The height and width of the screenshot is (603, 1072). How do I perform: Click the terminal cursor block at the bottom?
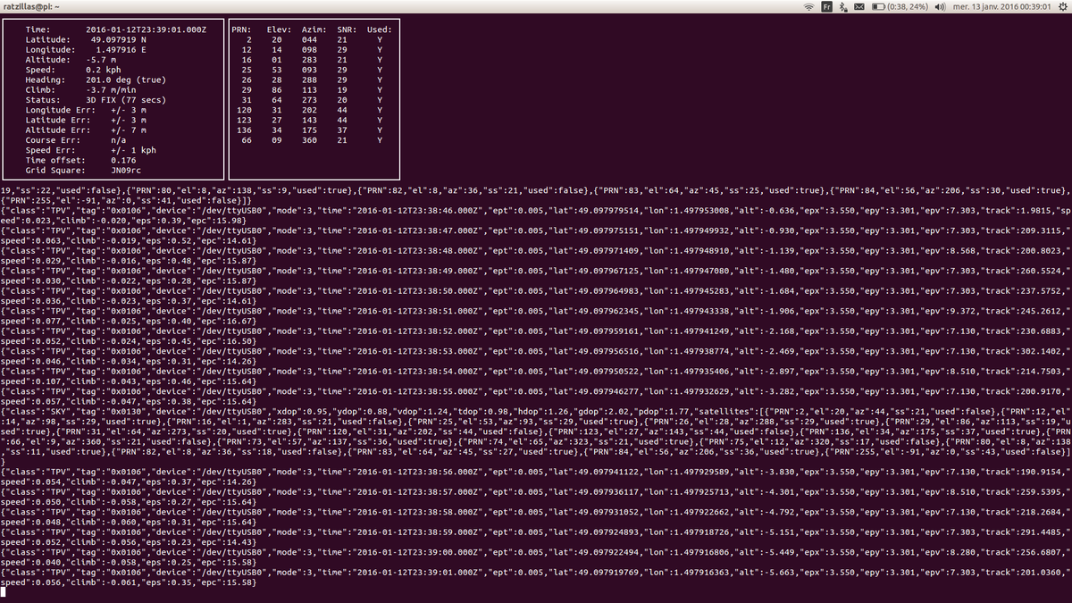[3, 593]
